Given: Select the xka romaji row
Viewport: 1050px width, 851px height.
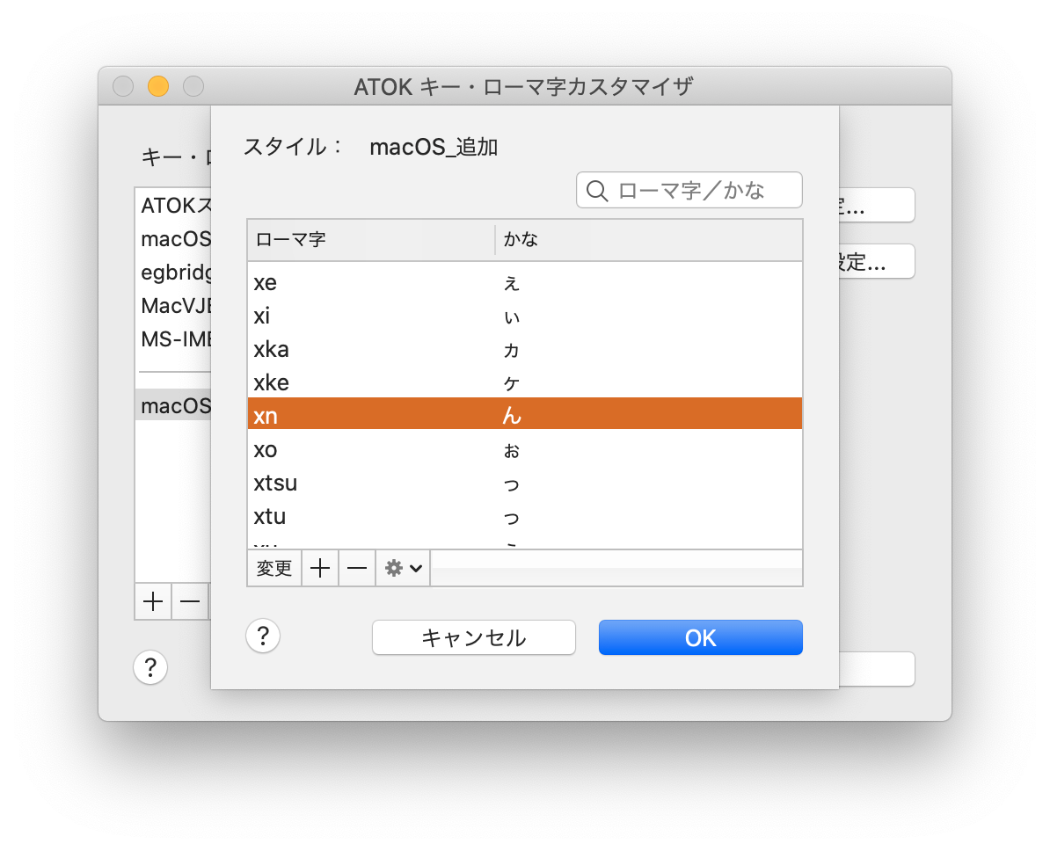Looking at the screenshot, I should click(x=525, y=350).
